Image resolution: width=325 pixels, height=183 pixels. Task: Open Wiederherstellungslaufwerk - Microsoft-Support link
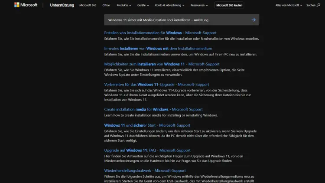(x=145, y=170)
